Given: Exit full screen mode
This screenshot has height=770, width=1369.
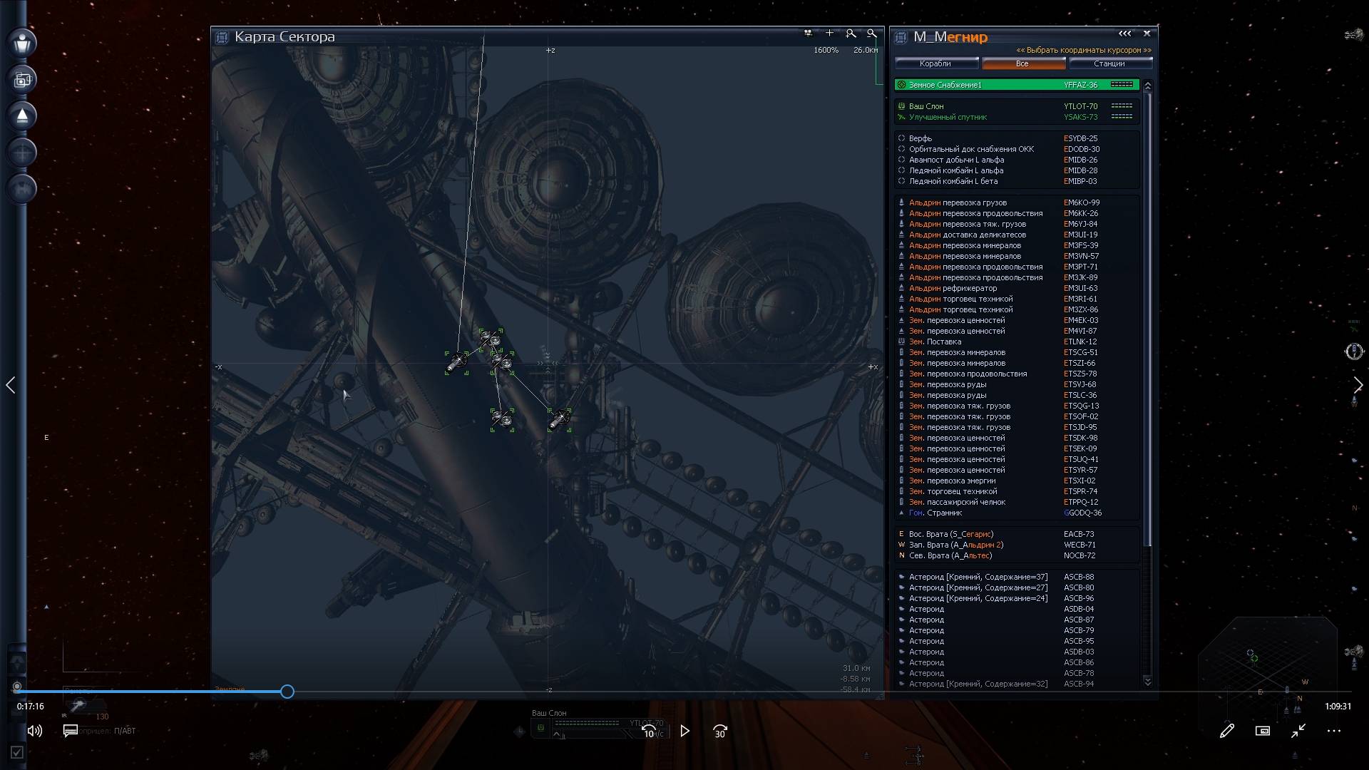Looking at the screenshot, I should click(x=1298, y=731).
